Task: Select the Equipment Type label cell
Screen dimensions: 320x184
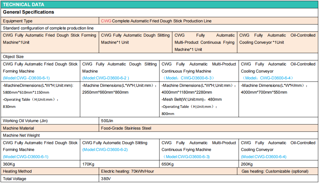Action: coord(17,21)
